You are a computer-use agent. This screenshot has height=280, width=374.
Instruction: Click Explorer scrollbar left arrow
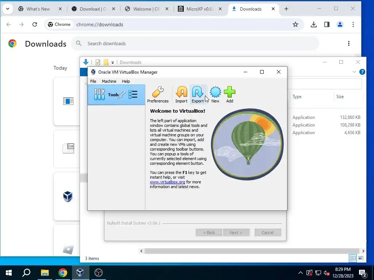(x=141, y=251)
